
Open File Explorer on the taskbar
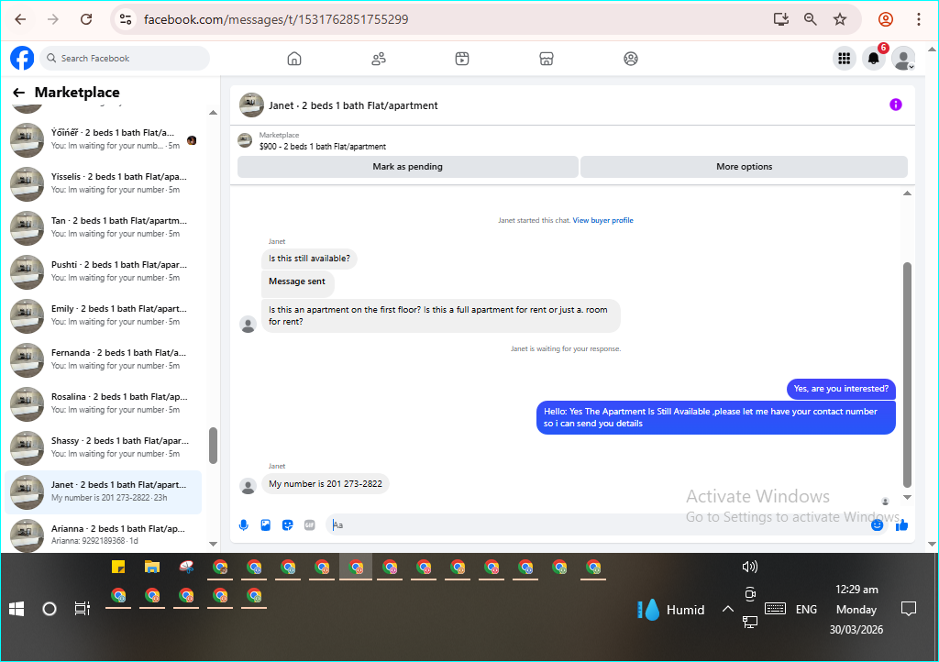tap(152, 567)
